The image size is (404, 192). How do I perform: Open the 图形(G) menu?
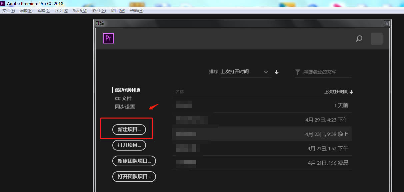click(x=99, y=11)
